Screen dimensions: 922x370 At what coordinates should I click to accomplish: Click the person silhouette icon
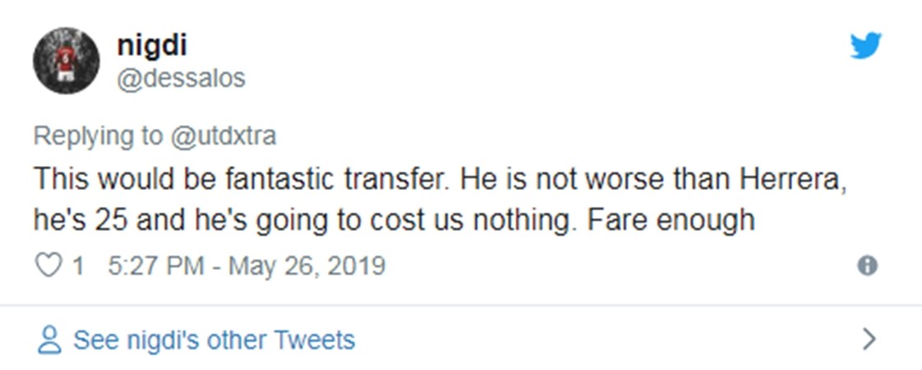pyautogui.click(x=51, y=340)
